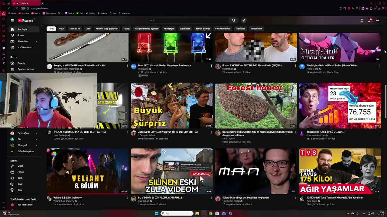This screenshot has width=387, height=217.
Task: Open the notifications bell
Action: coord(369,20)
